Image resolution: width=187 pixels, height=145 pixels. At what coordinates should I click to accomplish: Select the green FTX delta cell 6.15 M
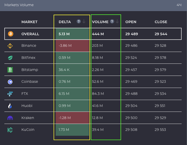pos(72,94)
